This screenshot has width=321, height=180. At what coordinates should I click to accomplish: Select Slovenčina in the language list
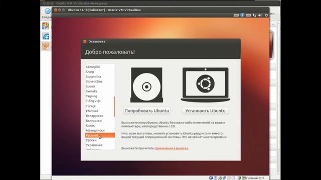[100, 76]
